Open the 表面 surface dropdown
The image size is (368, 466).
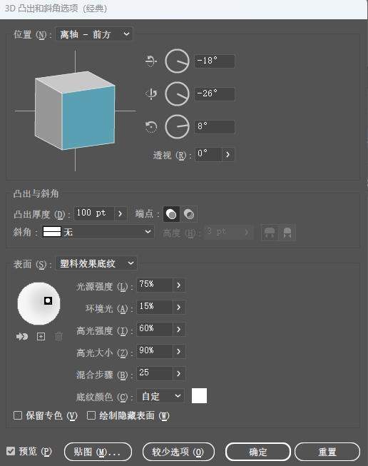coord(96,263)
